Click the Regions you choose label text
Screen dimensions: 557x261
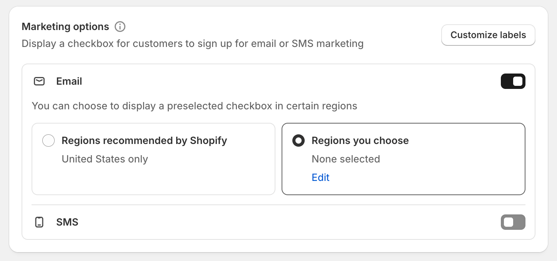tap(360, 141)
